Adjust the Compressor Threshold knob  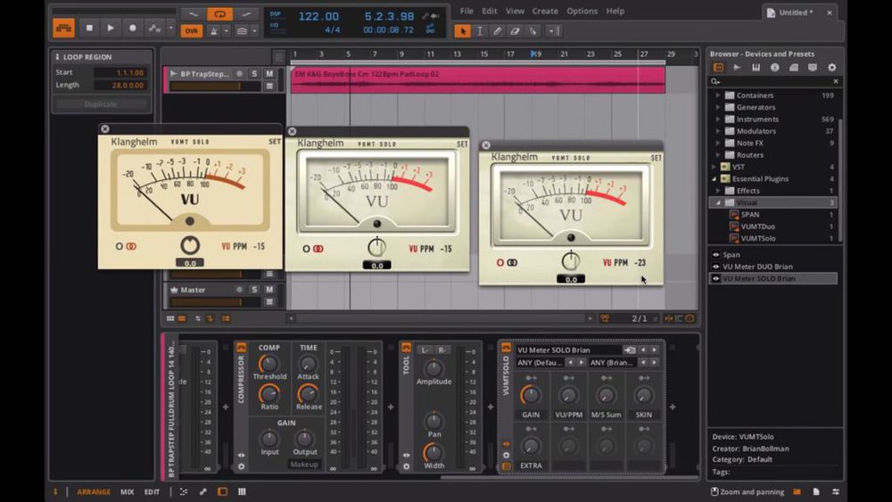click(268, 363)
